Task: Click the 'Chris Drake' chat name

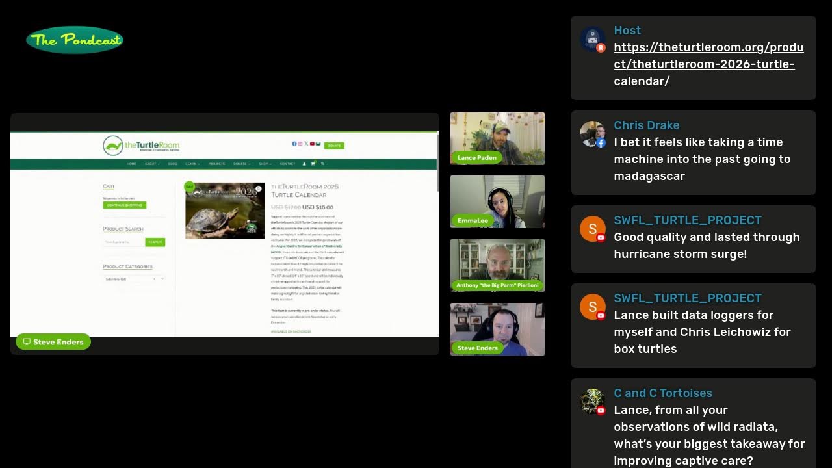Action: tap(647, 125)
